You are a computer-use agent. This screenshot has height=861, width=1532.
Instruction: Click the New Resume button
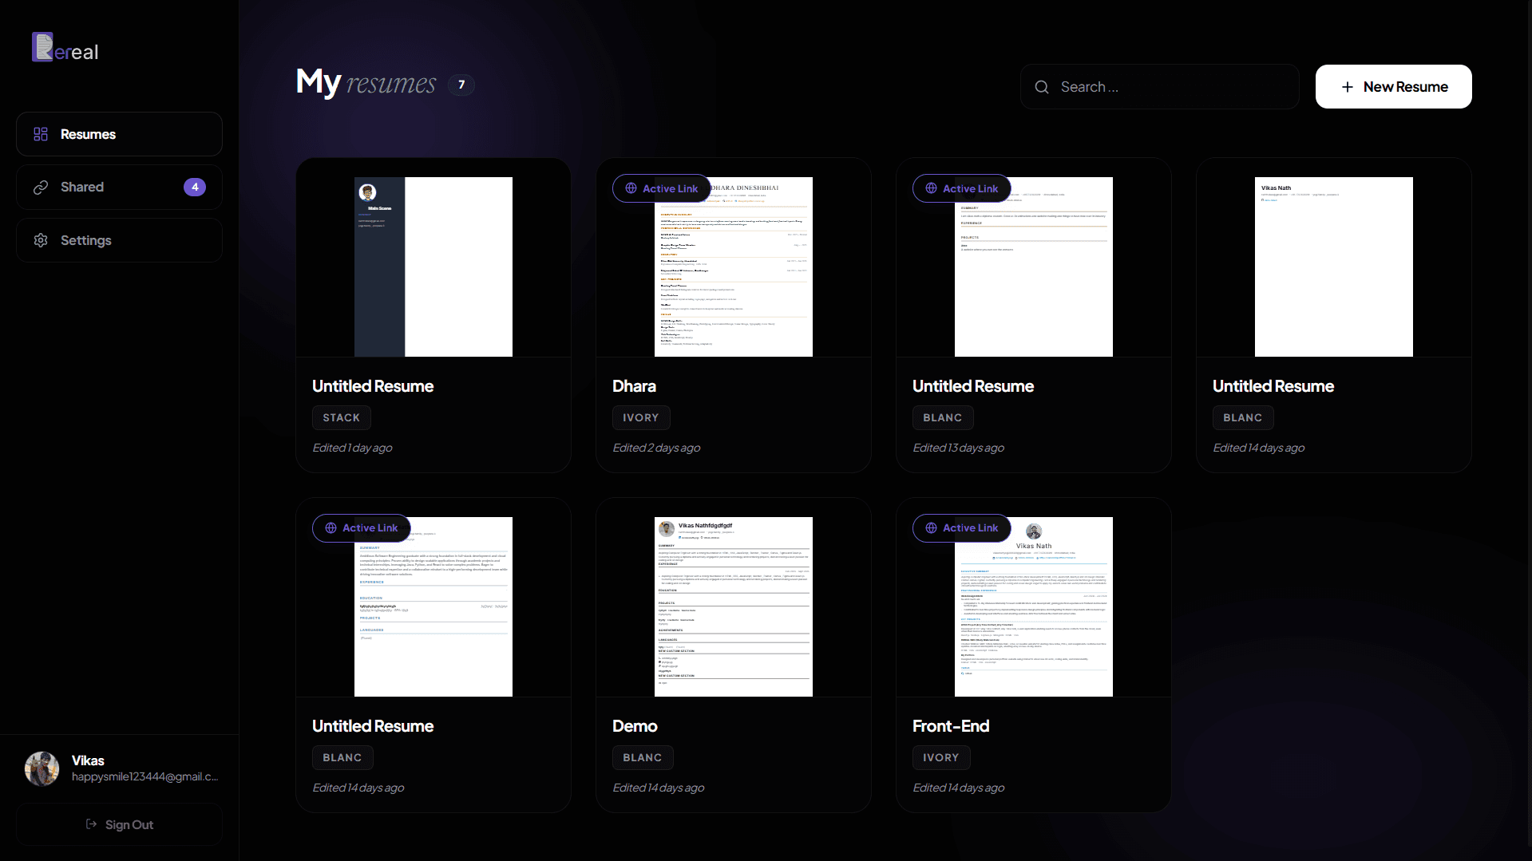[1392, 86]
